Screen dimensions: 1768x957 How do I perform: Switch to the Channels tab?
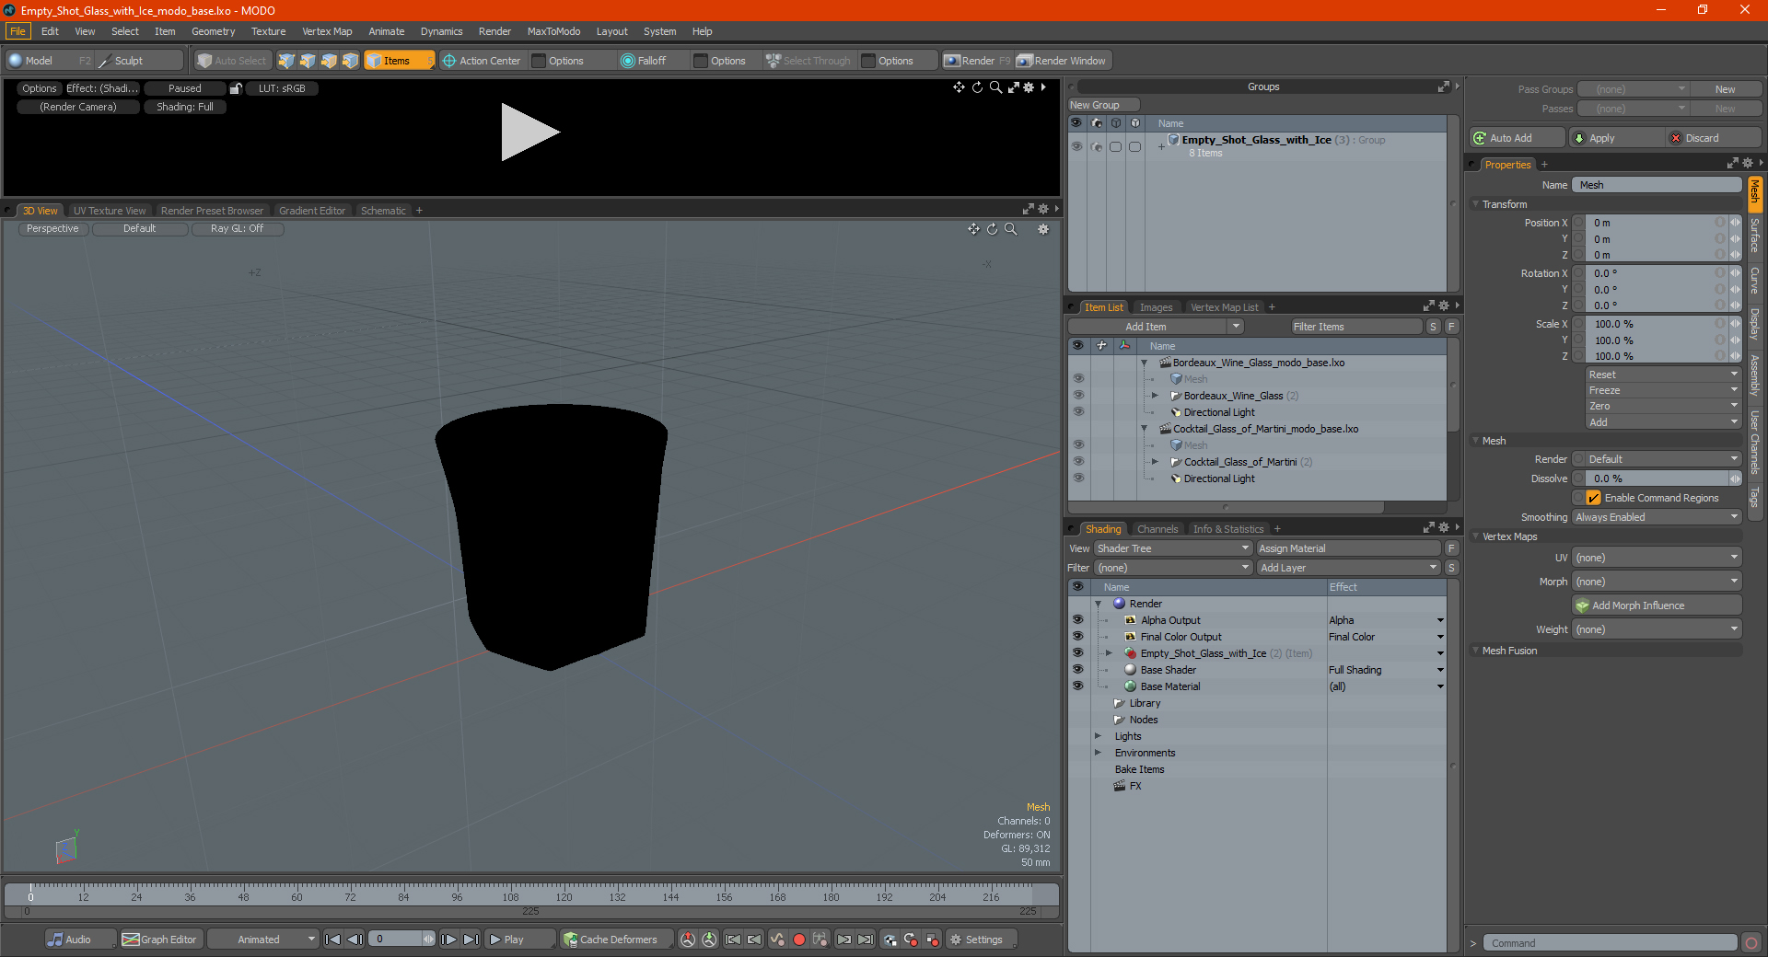click(1157, 529)
